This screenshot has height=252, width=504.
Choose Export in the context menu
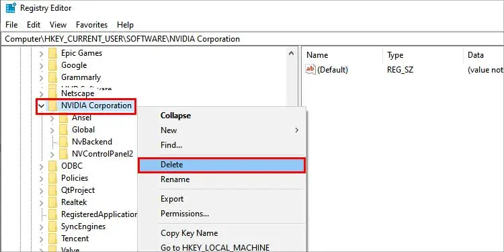[x=222, y=199]
